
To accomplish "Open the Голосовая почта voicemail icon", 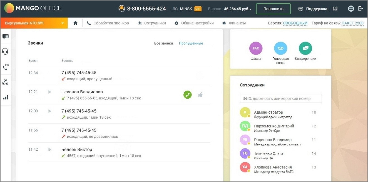I will point(280,48).
